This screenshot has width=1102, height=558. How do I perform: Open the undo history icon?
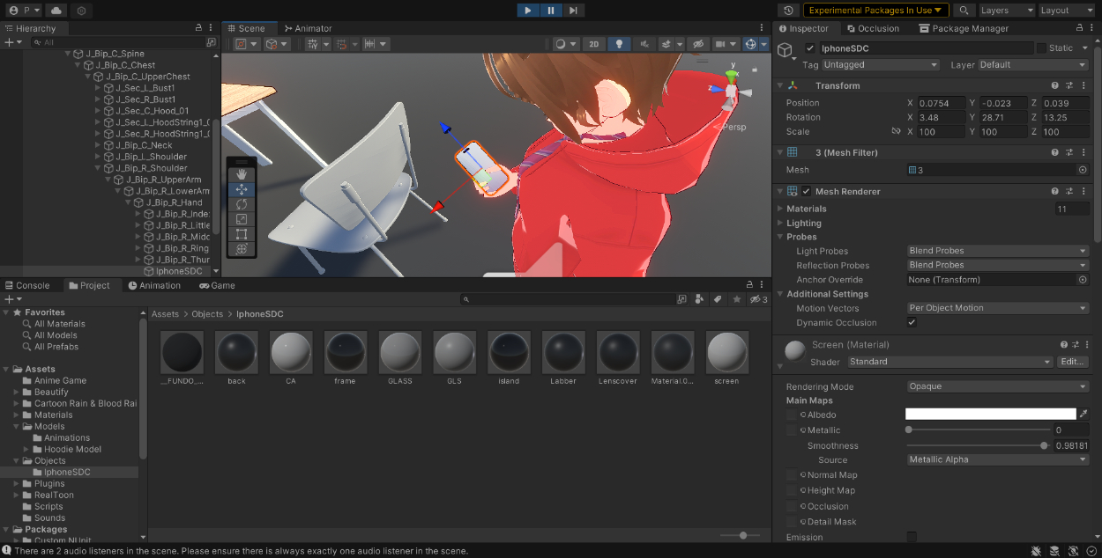tap(789, 11)
